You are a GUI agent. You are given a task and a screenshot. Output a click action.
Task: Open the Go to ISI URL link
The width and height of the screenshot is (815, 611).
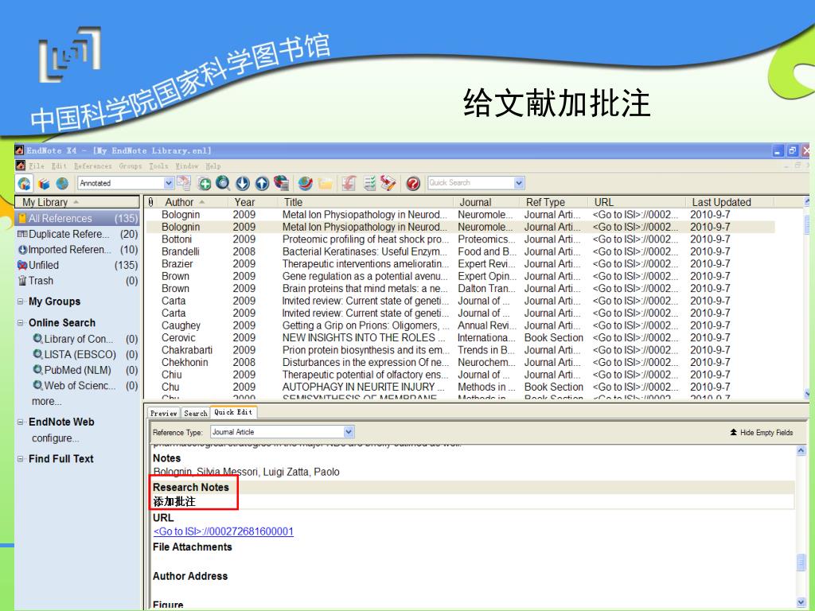pyautogui.click(x=224, y=531)
